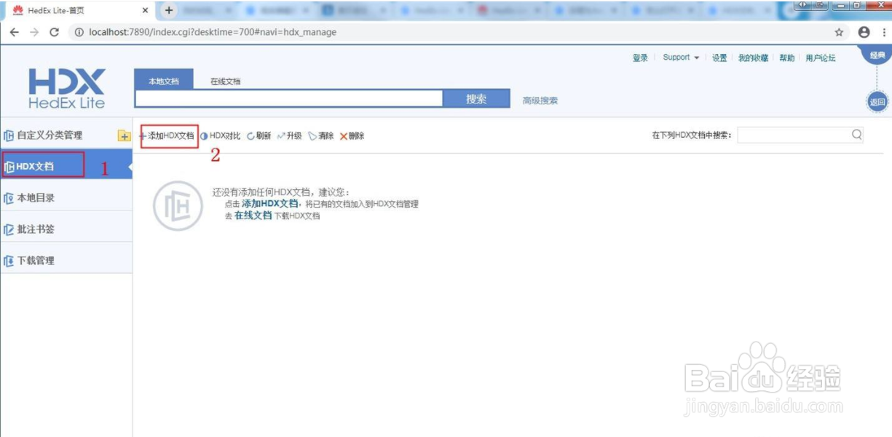Click the 经典 classic mode badge

pos(877,55)
